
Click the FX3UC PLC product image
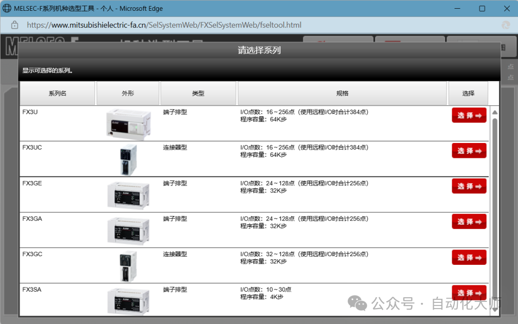pyautogui.click(x=128, y=159)
